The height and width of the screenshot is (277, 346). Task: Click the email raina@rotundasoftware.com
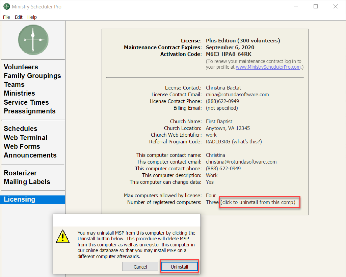tap(237, 95)
